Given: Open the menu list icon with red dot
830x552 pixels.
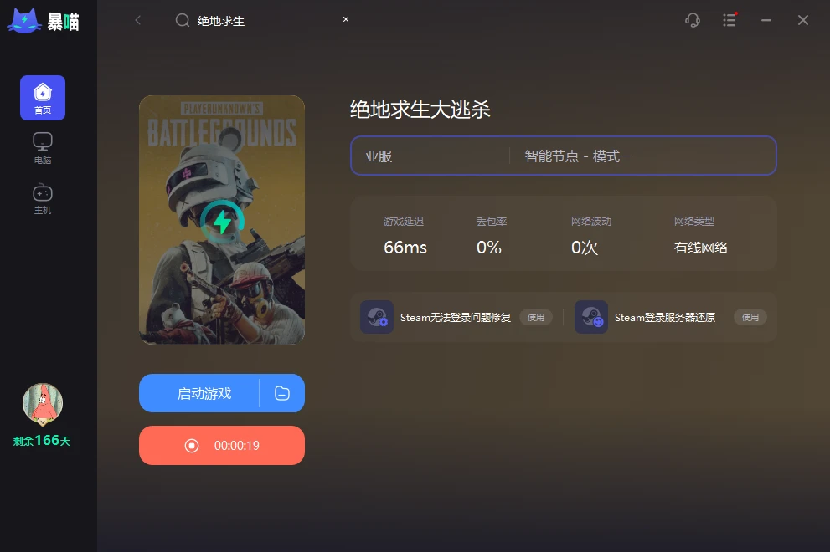Looking at the screenshot, I should pos(729,20).
